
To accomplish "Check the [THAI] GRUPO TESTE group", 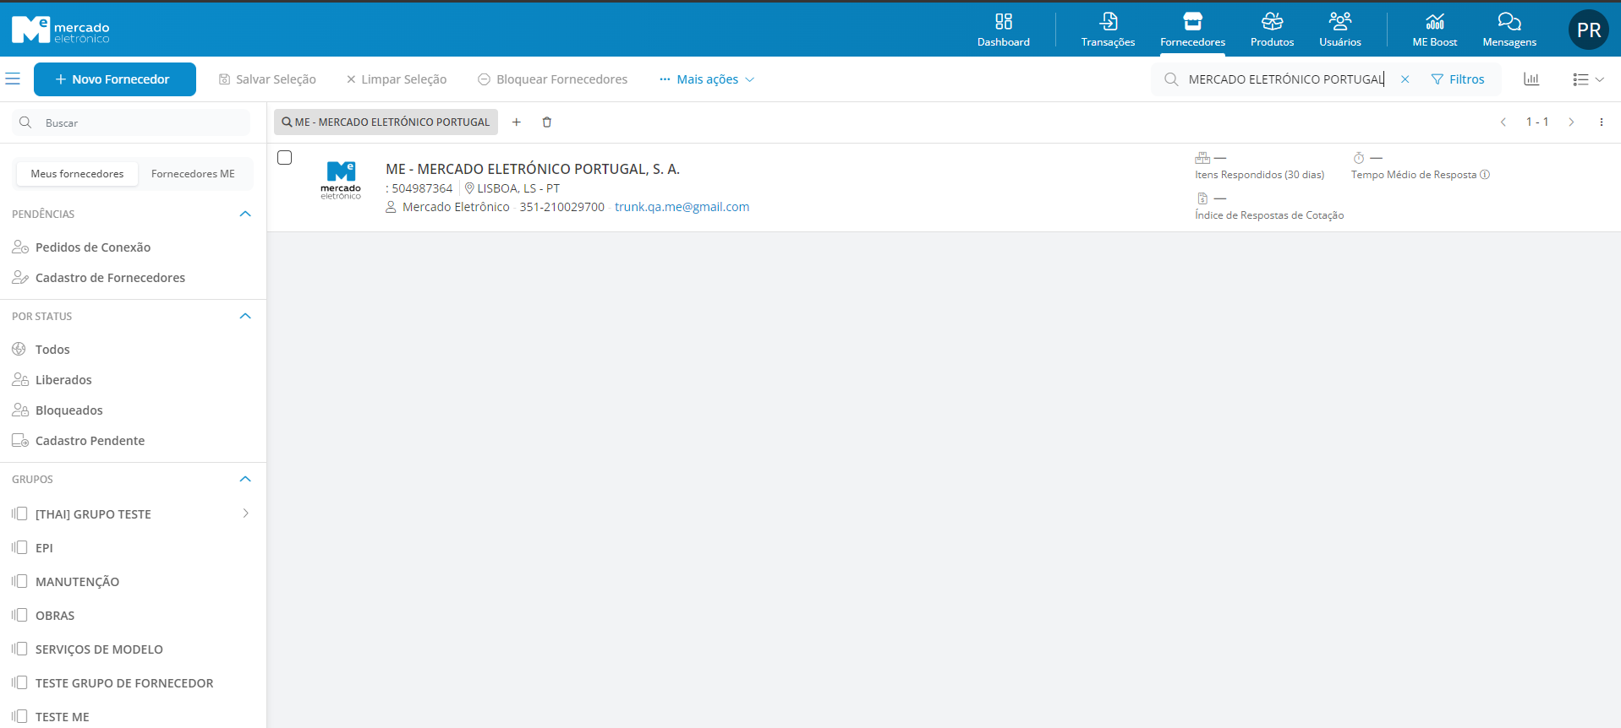I will click(x=19, y=513).
